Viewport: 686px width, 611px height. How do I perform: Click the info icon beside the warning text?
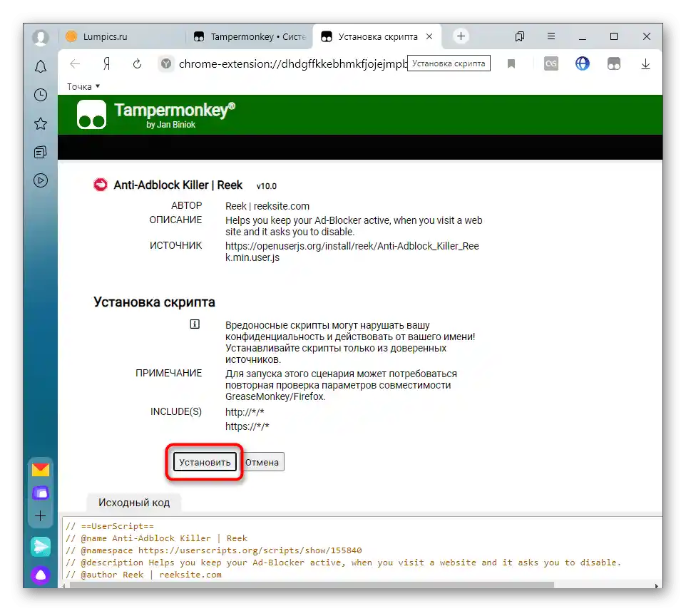(195, 324)
